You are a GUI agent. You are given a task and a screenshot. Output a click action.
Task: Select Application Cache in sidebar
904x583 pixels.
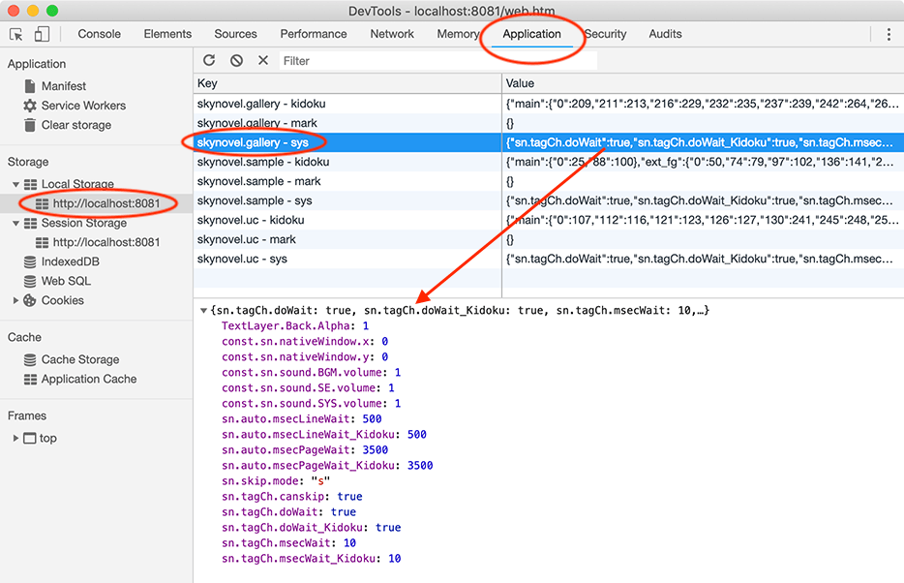pos(89,380)
